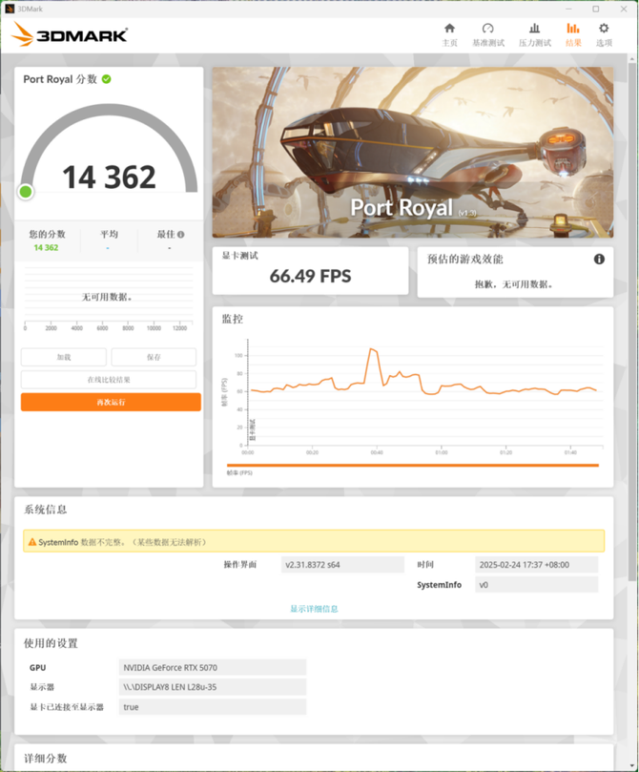Image resolution: width=639 pixels, height=772 pixels.
Task: Open the Home tab (主页)
Action: [449, 35]
